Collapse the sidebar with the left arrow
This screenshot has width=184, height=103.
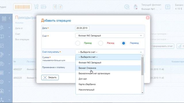(x=10, y=18)
